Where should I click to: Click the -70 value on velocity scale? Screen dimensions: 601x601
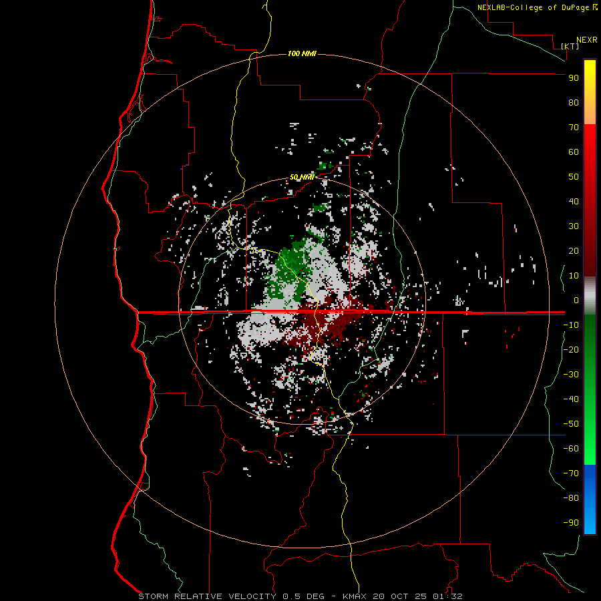click(571, 473)
